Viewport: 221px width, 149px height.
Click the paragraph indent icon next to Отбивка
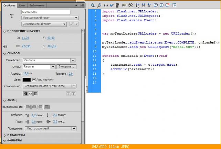(27, 115)
